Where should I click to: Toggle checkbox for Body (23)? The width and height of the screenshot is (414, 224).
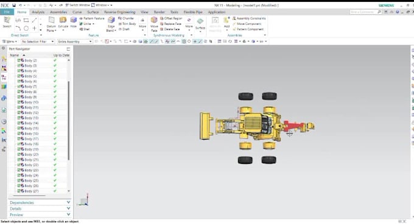19,170
